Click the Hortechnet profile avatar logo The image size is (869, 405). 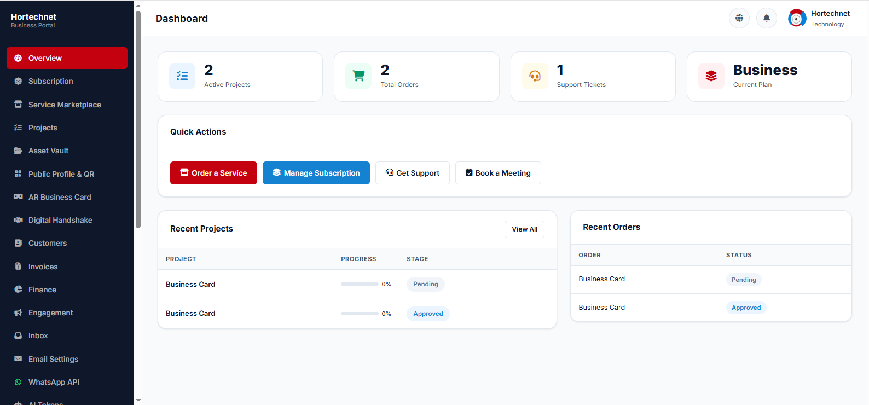pos(797,18)
